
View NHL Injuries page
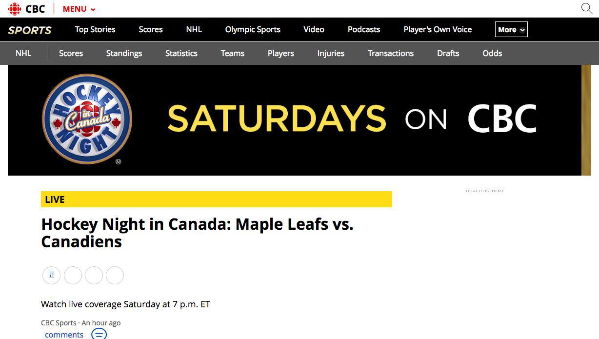pos(331,53)
